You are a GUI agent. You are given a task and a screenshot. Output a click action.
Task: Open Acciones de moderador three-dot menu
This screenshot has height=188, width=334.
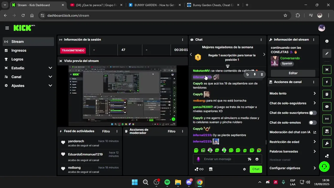point(183,131)
